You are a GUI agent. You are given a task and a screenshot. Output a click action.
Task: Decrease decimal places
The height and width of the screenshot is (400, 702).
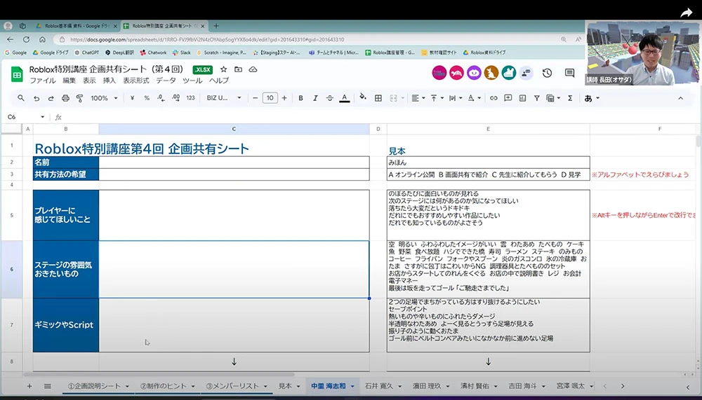161,98
